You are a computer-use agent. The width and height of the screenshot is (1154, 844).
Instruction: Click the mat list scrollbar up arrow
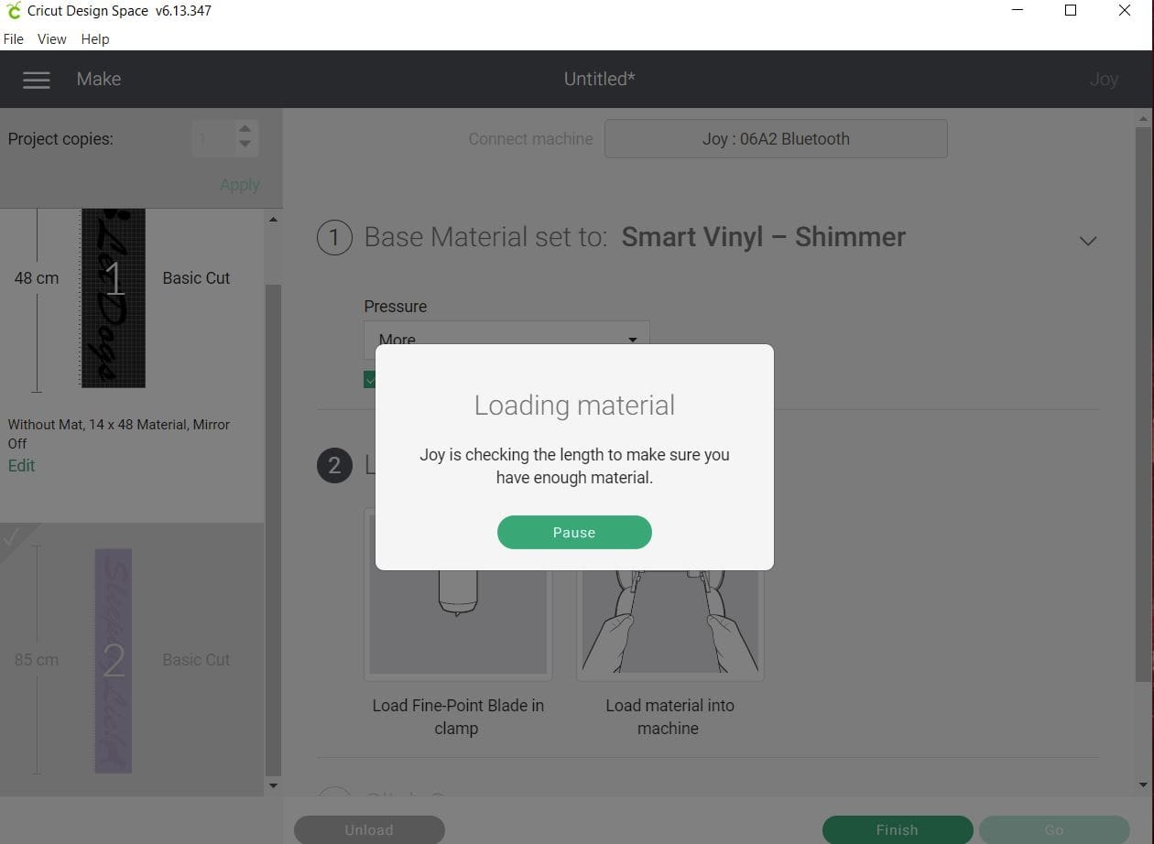(x=273, y=219)
